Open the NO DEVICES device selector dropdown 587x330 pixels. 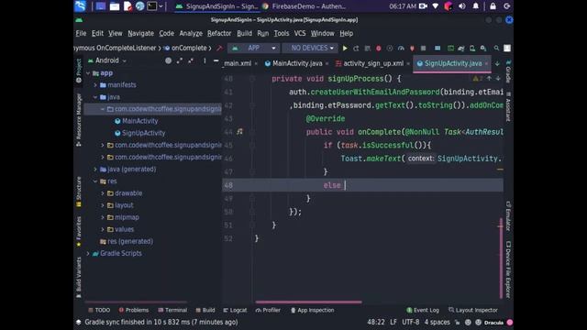pyautogui.click(x=310, y=49)
